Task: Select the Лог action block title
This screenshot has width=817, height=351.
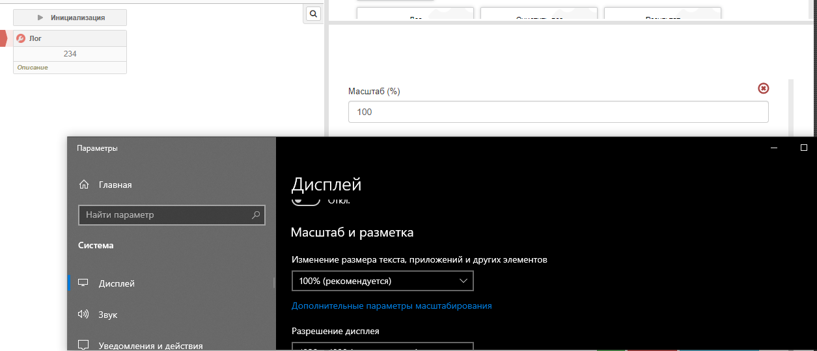Action: click(x=35, y=38)
